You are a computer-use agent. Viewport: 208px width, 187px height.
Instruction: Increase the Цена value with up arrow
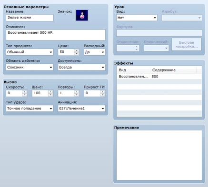(x=77, y=50)
